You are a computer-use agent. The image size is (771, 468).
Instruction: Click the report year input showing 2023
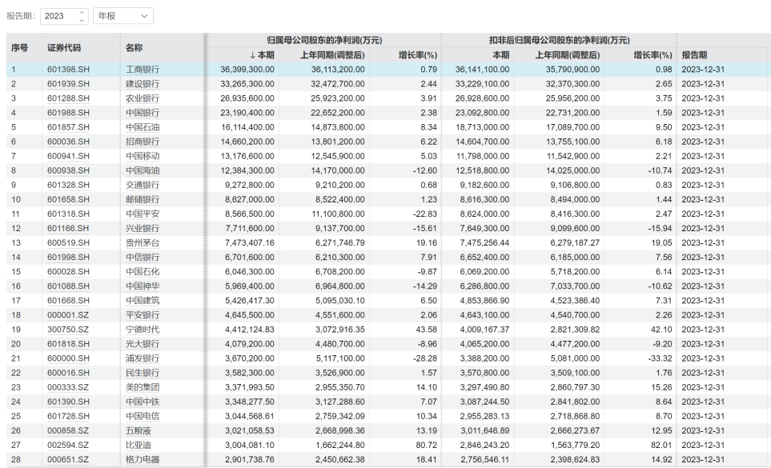coord(59,16)
